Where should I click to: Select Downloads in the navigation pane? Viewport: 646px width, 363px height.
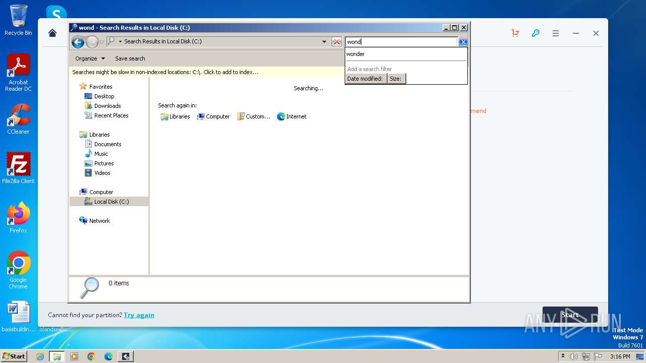click(x=107, y=106)
